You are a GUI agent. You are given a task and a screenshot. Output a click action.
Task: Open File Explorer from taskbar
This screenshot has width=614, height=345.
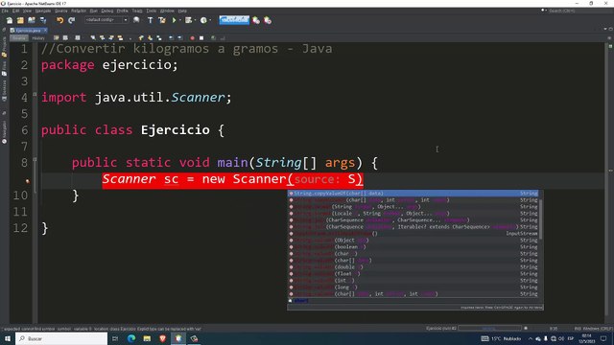[147, 338]
